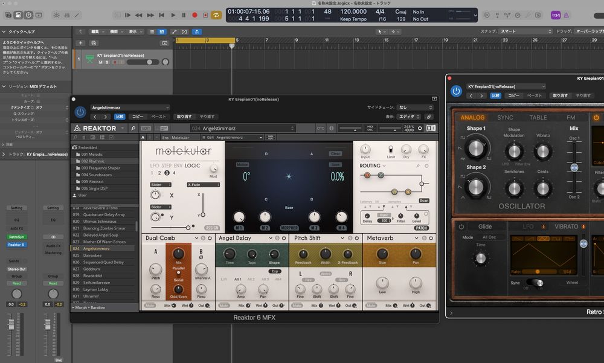Toggle Reaktor plugin power bypass button

pyautogui.click(x=80, y=112)
